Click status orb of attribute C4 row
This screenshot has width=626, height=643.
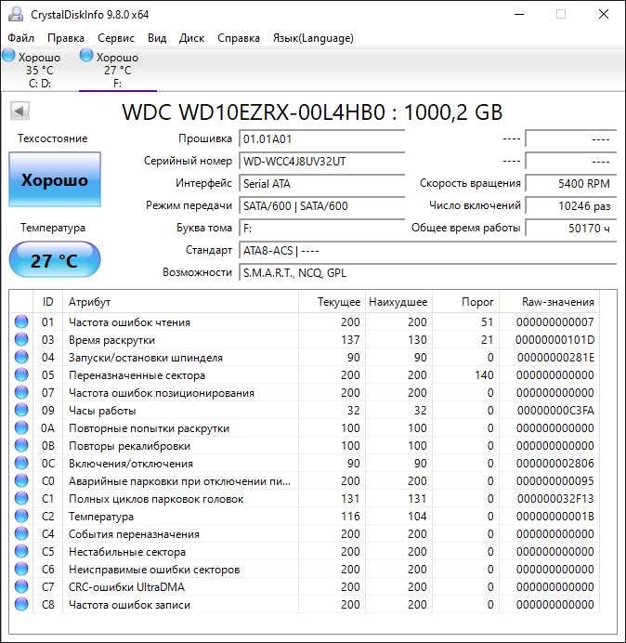point(21,533)
